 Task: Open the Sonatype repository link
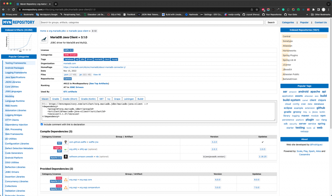point(288,41)
